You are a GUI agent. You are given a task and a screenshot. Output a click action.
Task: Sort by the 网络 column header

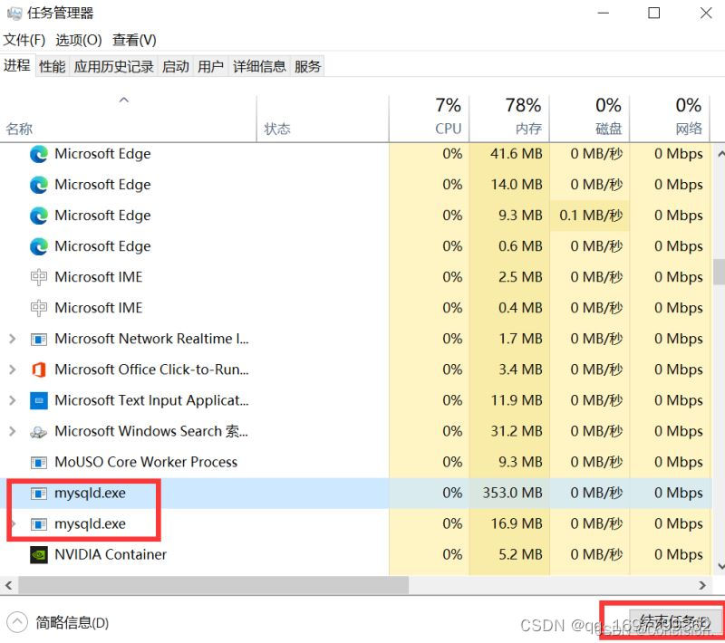pyautogui.click(x=670, y=118)
